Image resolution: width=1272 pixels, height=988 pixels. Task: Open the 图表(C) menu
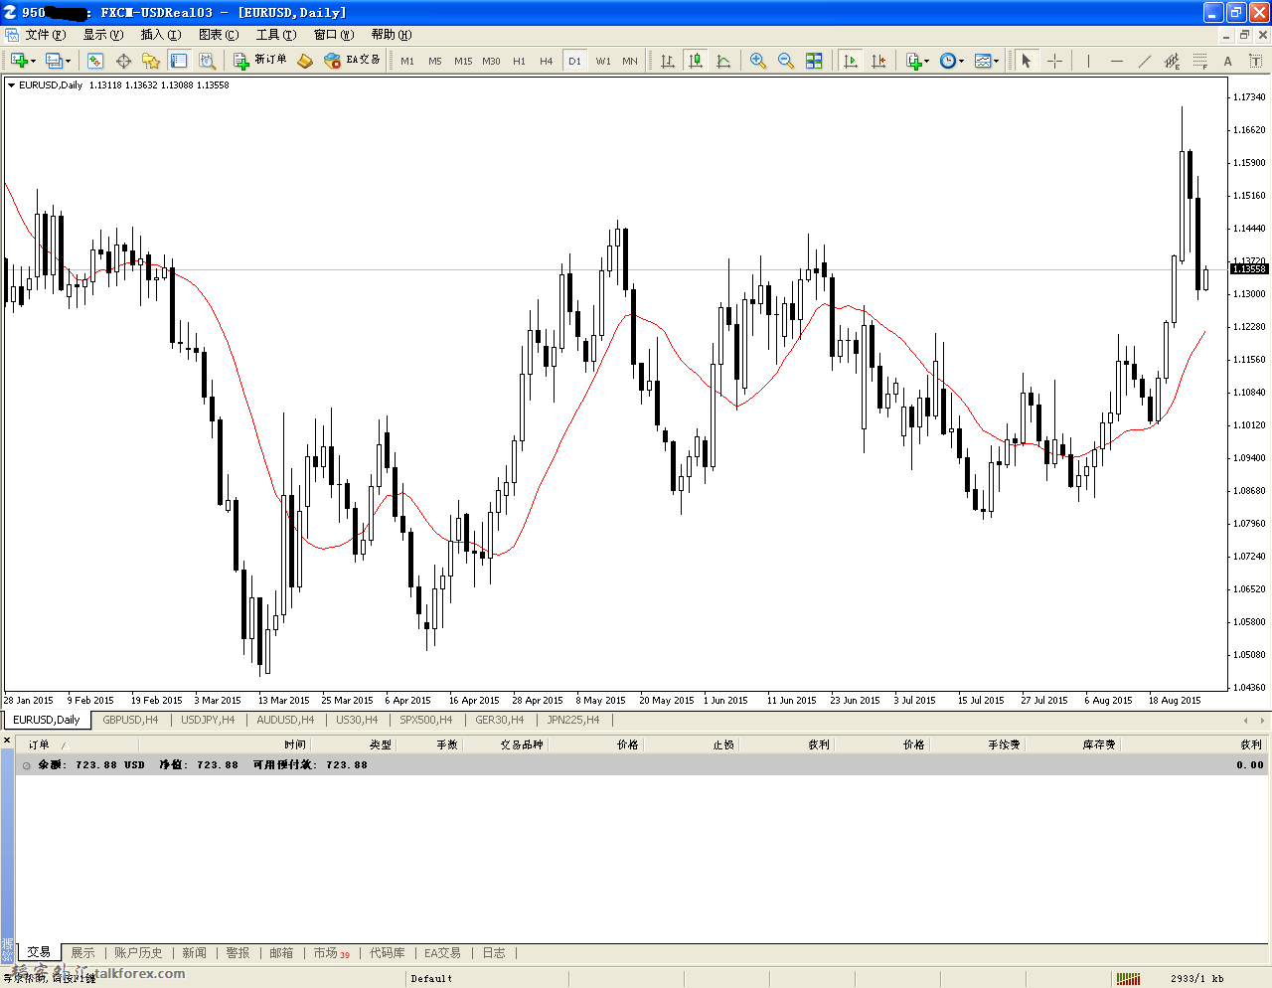219,35
